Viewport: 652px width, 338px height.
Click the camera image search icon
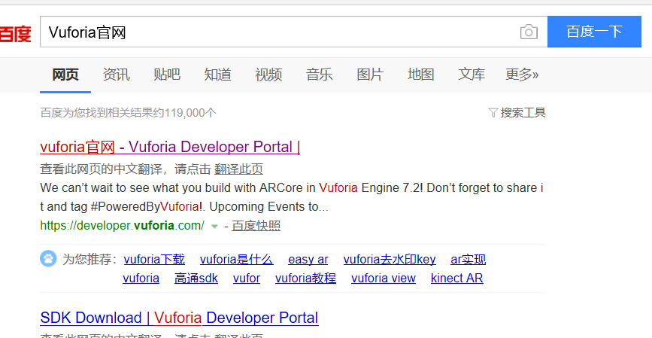pyautogui.click(x=529, y=32)
